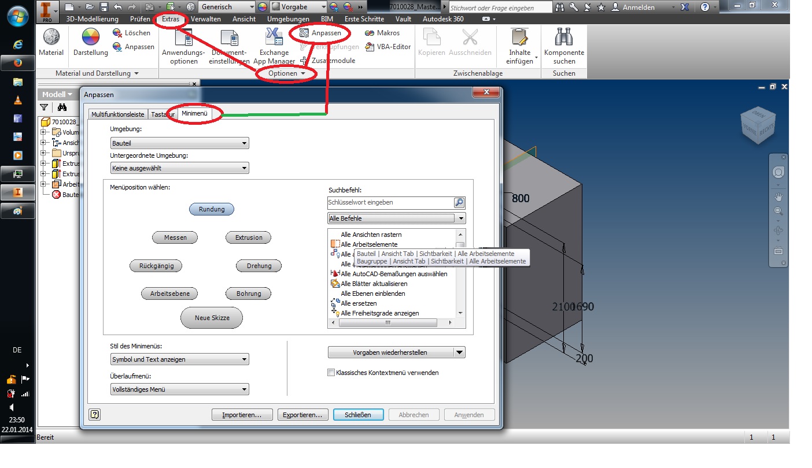Open the Umgebung dropdown showing Bauteil

coord(179,143)
